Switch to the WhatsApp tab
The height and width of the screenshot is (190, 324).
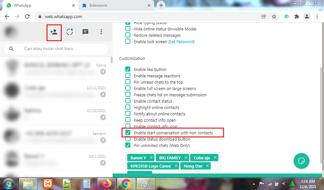coord(40,5)
